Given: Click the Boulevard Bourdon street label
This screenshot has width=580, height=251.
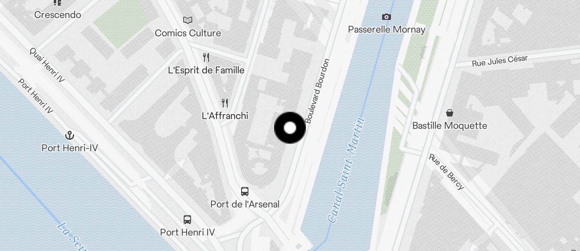Looking at the screenshot, I should coord(317,91).
